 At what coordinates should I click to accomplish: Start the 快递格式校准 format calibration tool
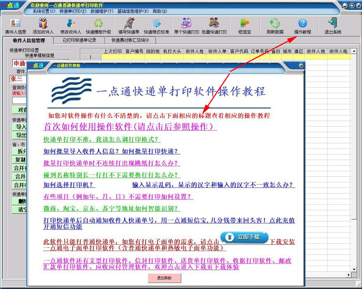[157, 26]
